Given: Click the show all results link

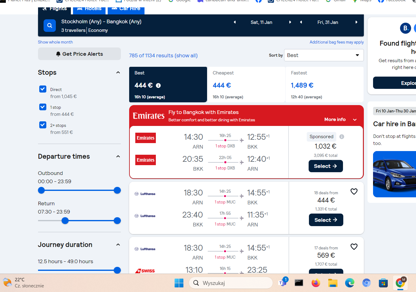Looking at the screenshot, I should tap(186, 55).
